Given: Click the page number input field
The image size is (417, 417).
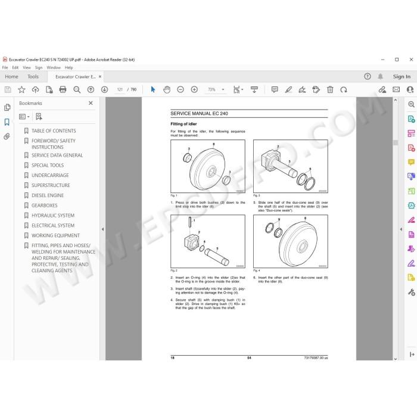Looking at the screenshot, I should [120, 89].
